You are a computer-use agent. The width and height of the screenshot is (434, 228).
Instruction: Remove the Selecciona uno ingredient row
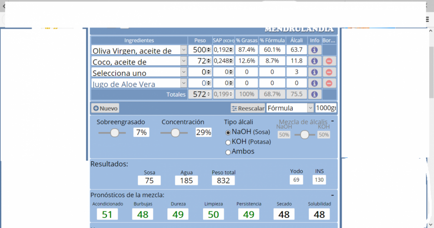[329, 72]
